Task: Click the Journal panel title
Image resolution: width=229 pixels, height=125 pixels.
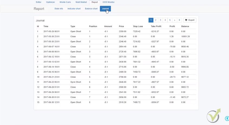Action: [40, 21]
